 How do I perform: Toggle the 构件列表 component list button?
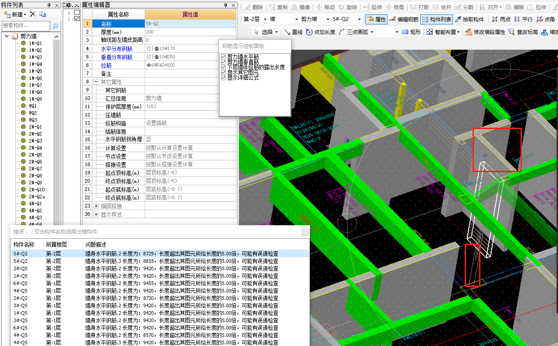coord(437,19)
